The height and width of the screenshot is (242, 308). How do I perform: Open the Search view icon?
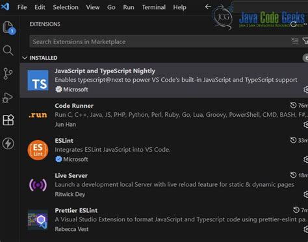point(8,51)
